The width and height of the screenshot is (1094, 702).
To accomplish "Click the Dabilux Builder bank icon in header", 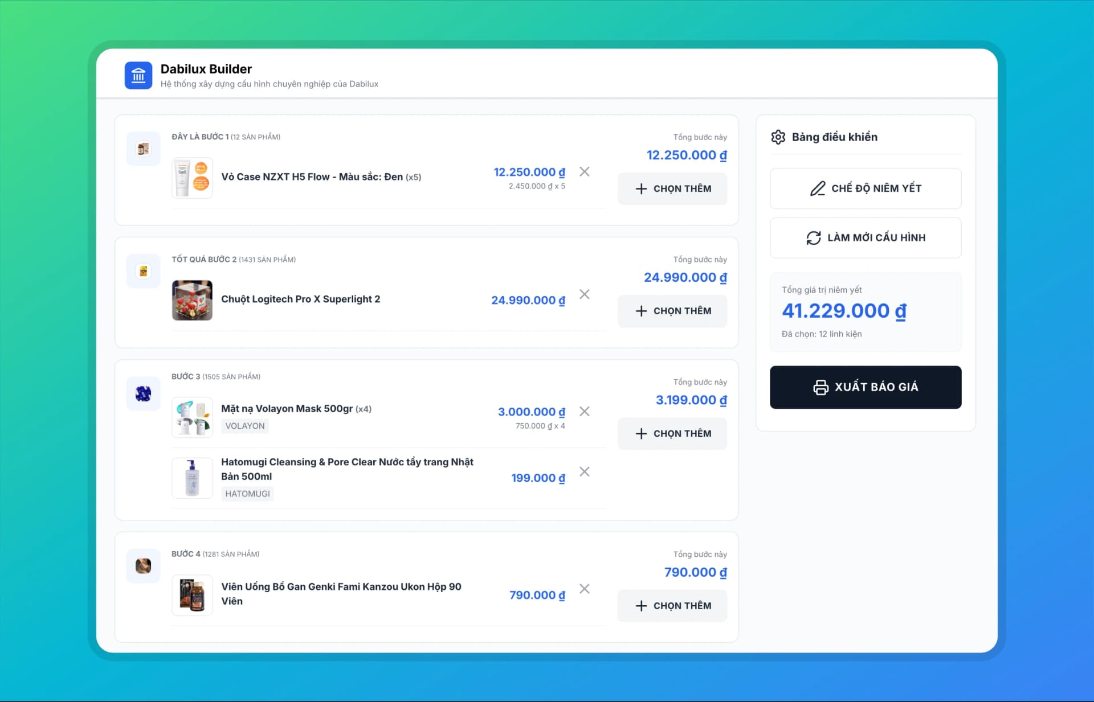I will point(138,75).
